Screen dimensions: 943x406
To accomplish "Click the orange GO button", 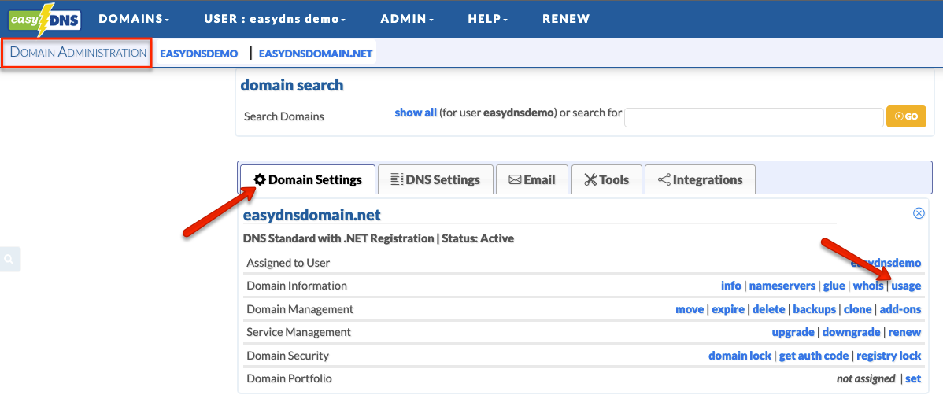I will (906, 116).
